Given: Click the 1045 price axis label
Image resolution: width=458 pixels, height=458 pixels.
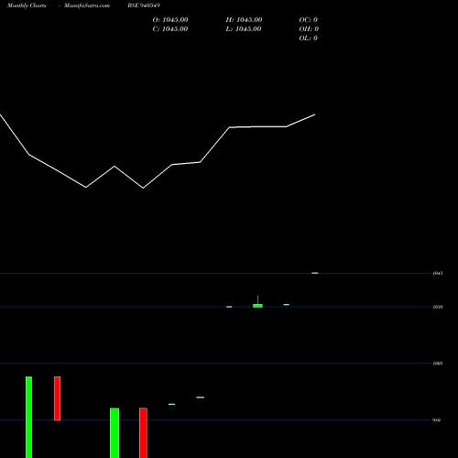Looking at the screenshot, I should [438, 273].
